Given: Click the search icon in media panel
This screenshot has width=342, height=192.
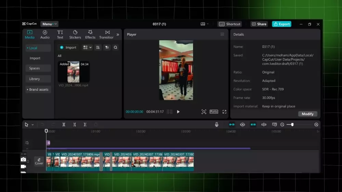Looking at the screenshot, I should pos(116,48).
